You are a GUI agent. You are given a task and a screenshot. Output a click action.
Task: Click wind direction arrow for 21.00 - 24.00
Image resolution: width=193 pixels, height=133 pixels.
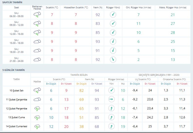(x=112, y=60)
